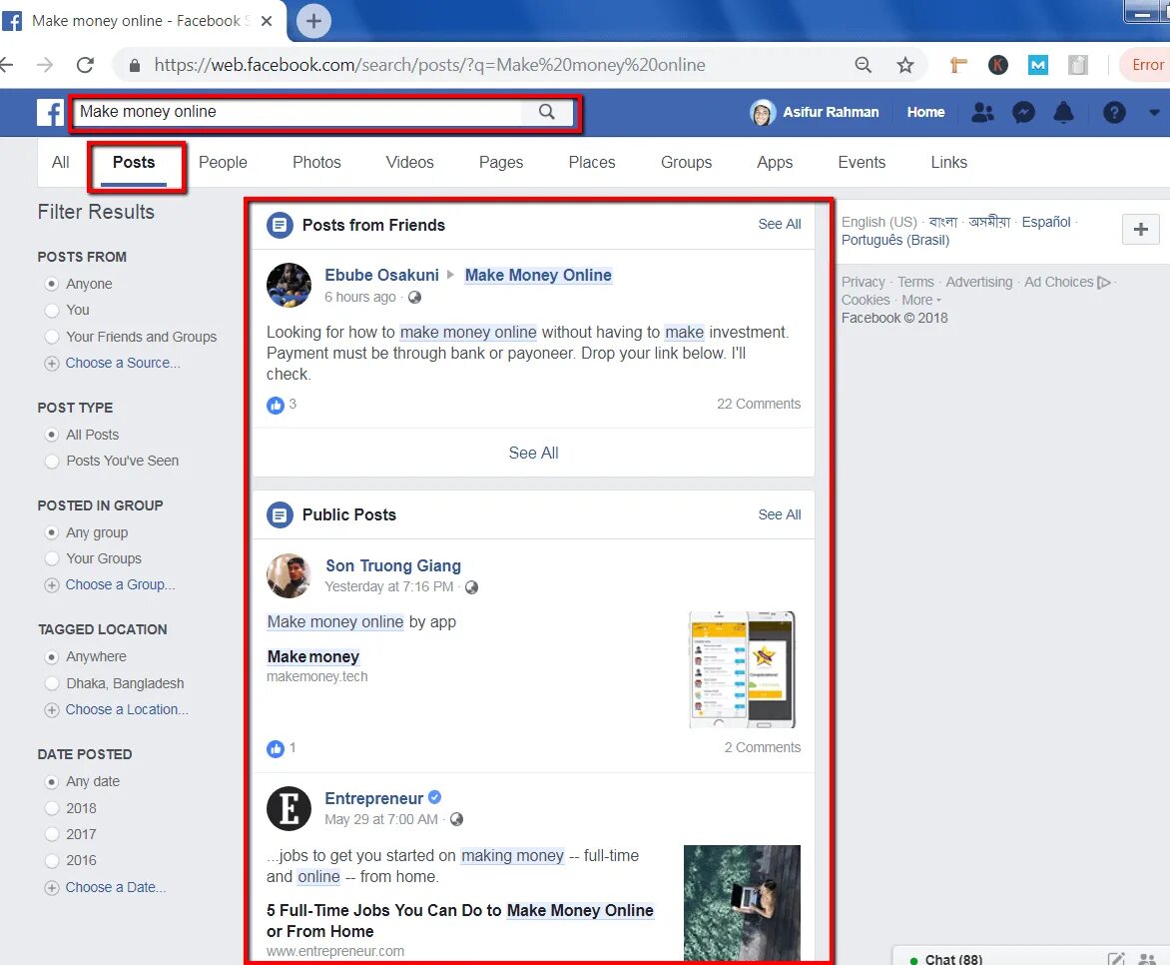Open the Friend Requests icon

982,113
